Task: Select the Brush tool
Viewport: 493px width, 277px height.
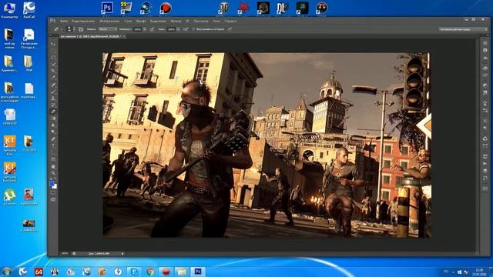Action: 53,92
